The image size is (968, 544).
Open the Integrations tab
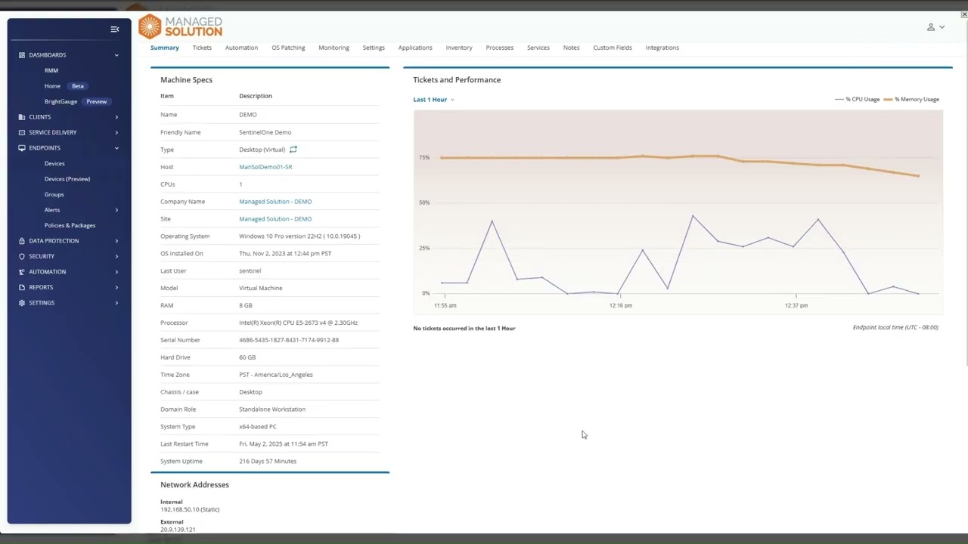tap(662, 48)
